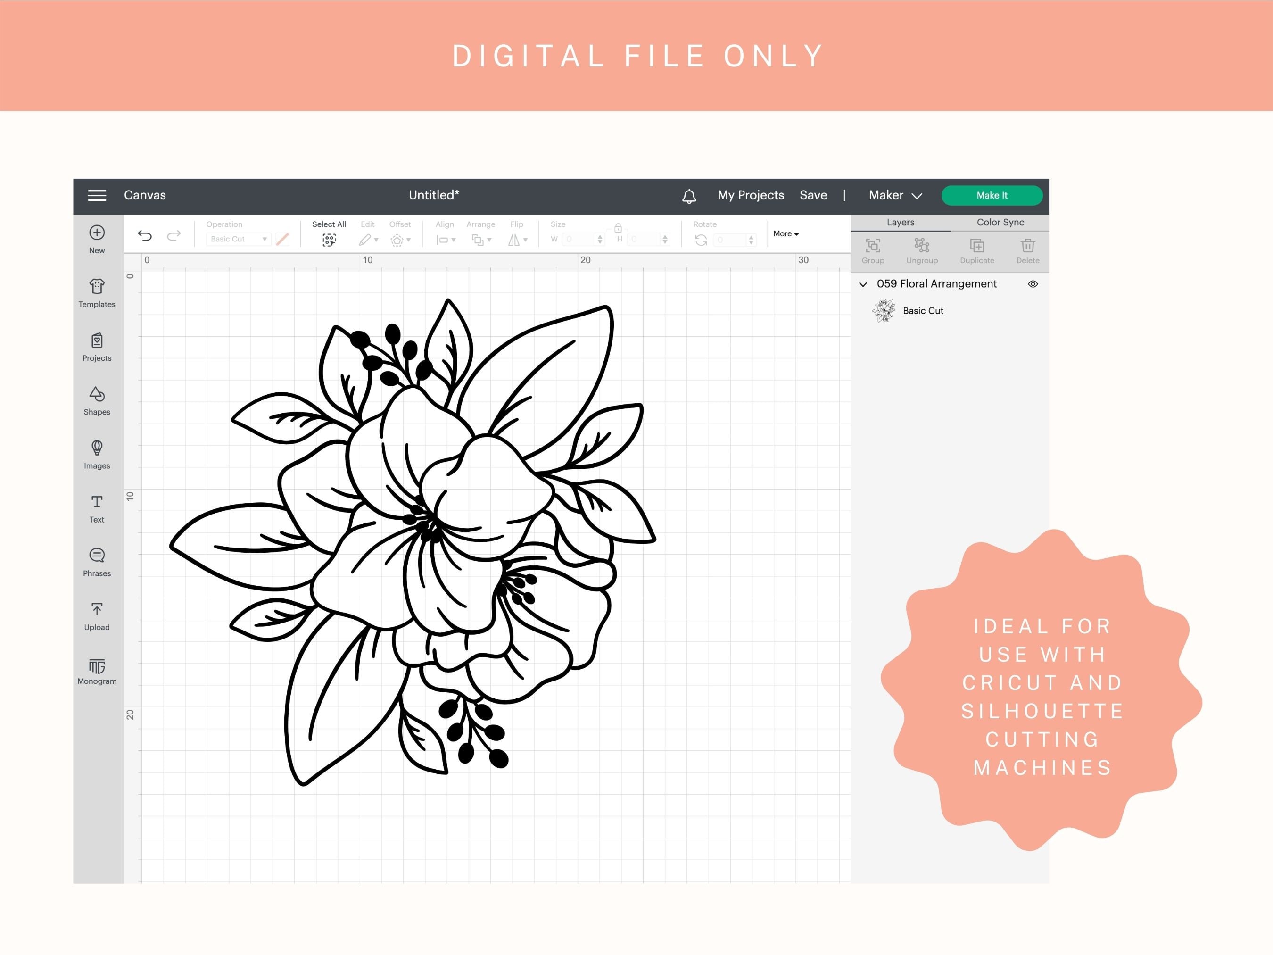Collapse the 059 Floral Arrangement group

tap(863, 284)
